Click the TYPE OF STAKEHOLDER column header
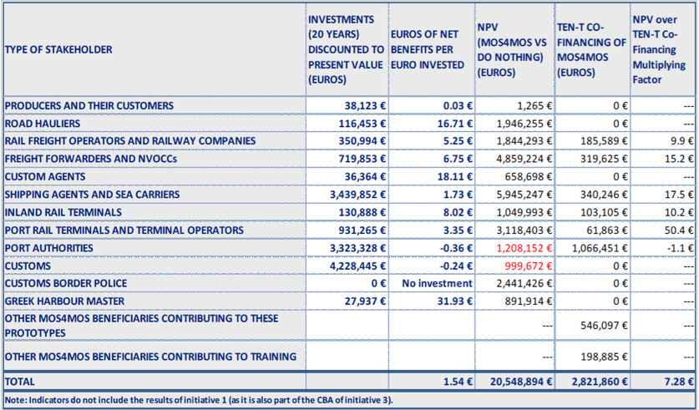699x410 pixels. click(58, 50)
